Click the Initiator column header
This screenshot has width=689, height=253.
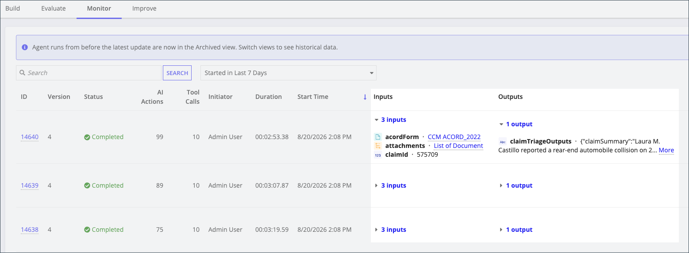click(220, 97)
